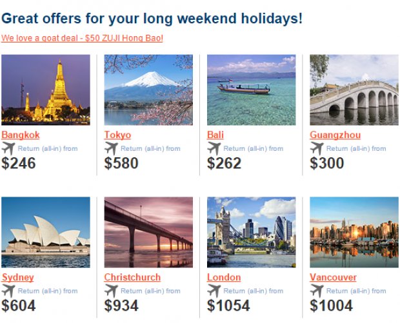Viewport: 400px width, 323px height.
Task: Click the airplane icon under Bangkok
Action: click(x=8, y=149)
